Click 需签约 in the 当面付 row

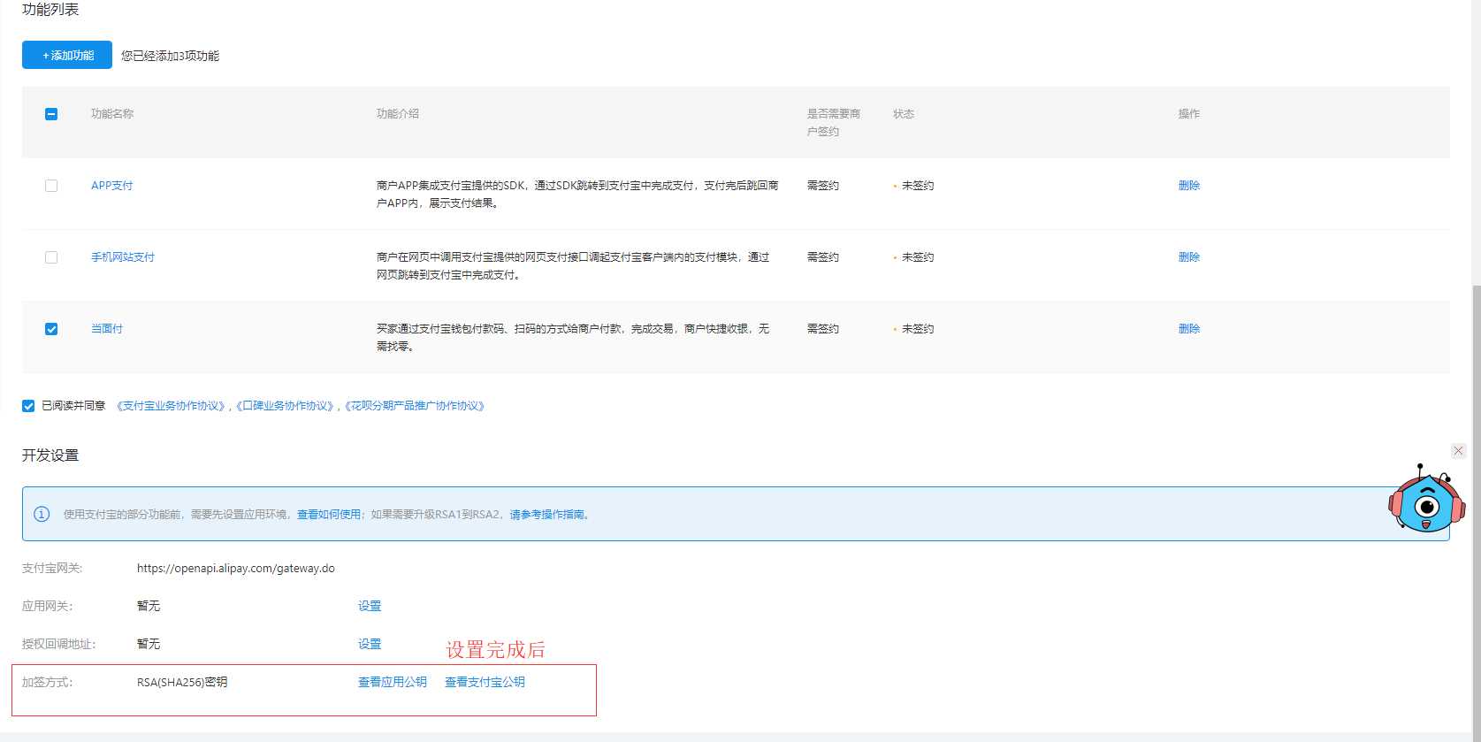823,329
